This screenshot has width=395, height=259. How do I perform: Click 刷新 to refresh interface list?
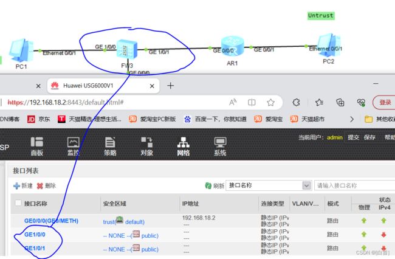[x=215, y=186]
